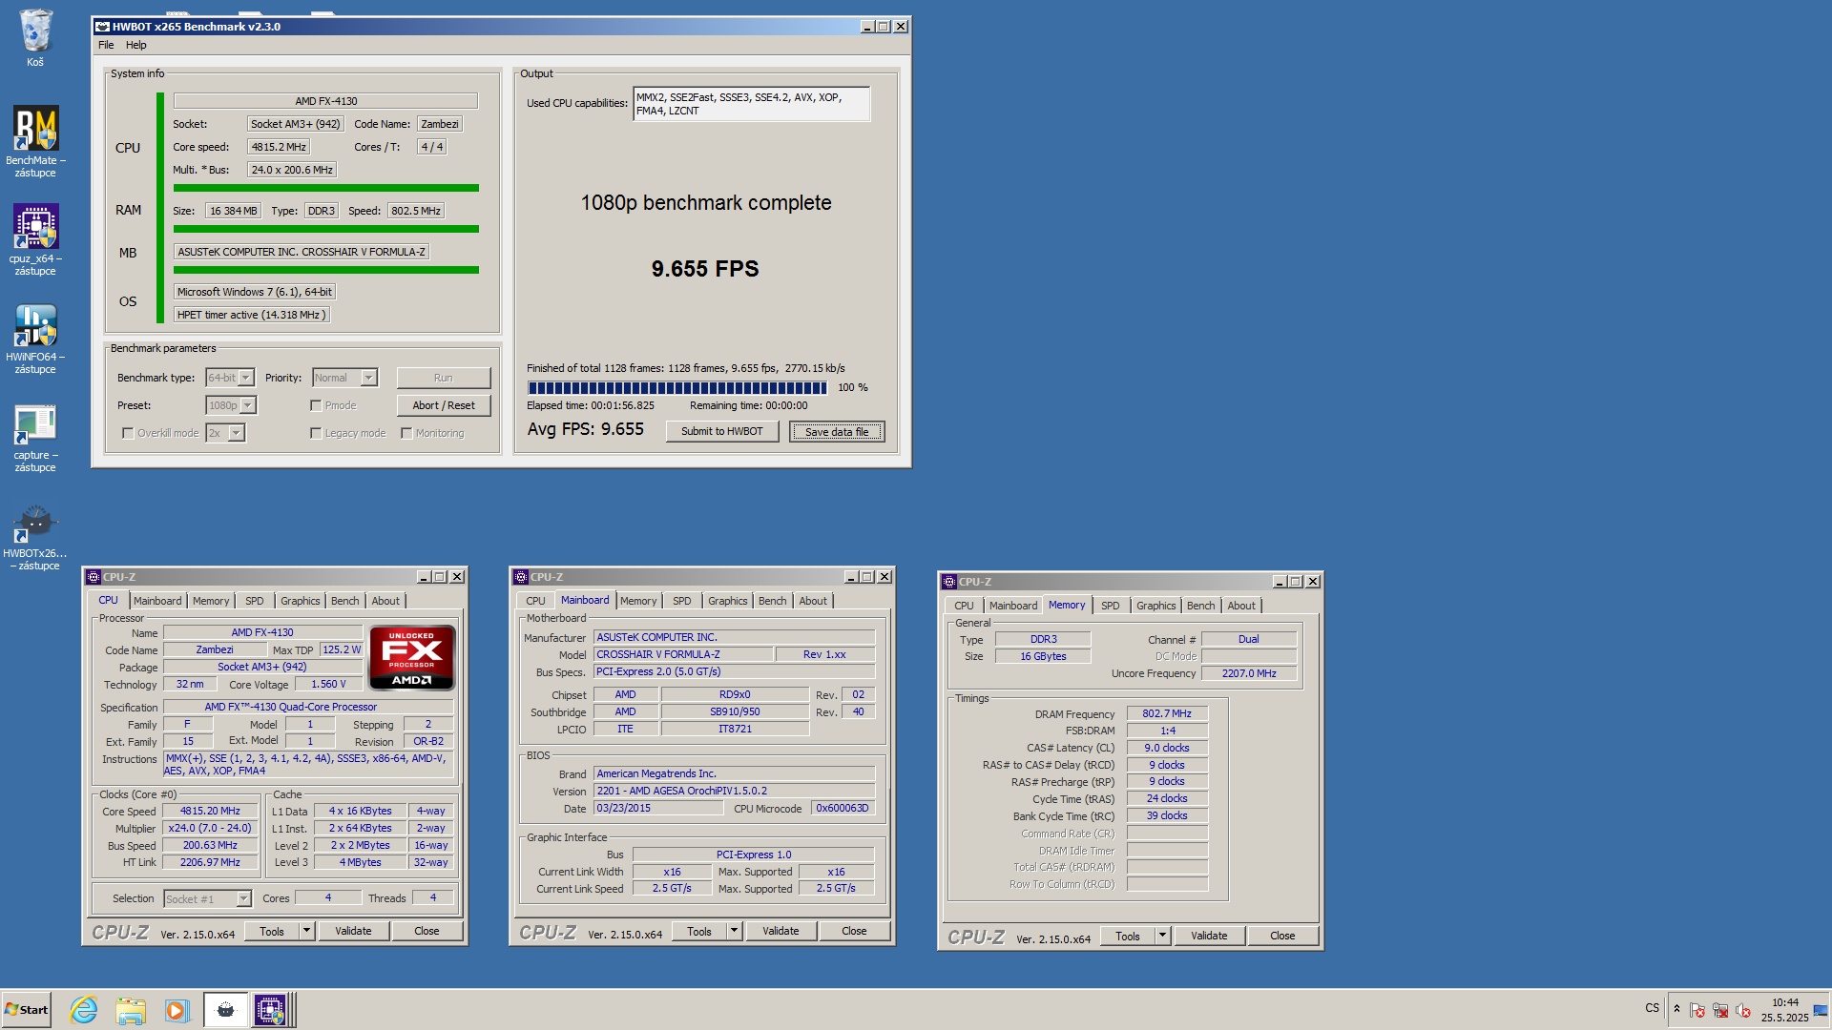Click the DRAM Frequency 802.7 MHz value

(x=1167, y=713)
